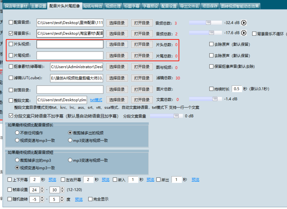Switch to the 字幕预设 tab
Screen dimensions: 287x209
(x=150, y=6)
